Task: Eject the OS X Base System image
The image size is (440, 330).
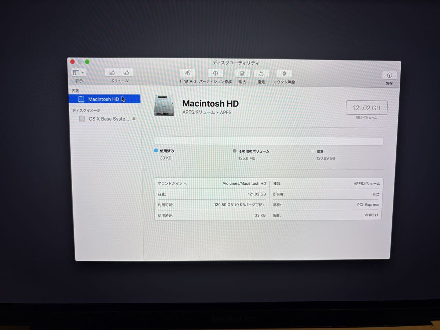Action: pyautogui.click(x=134, y=119)
